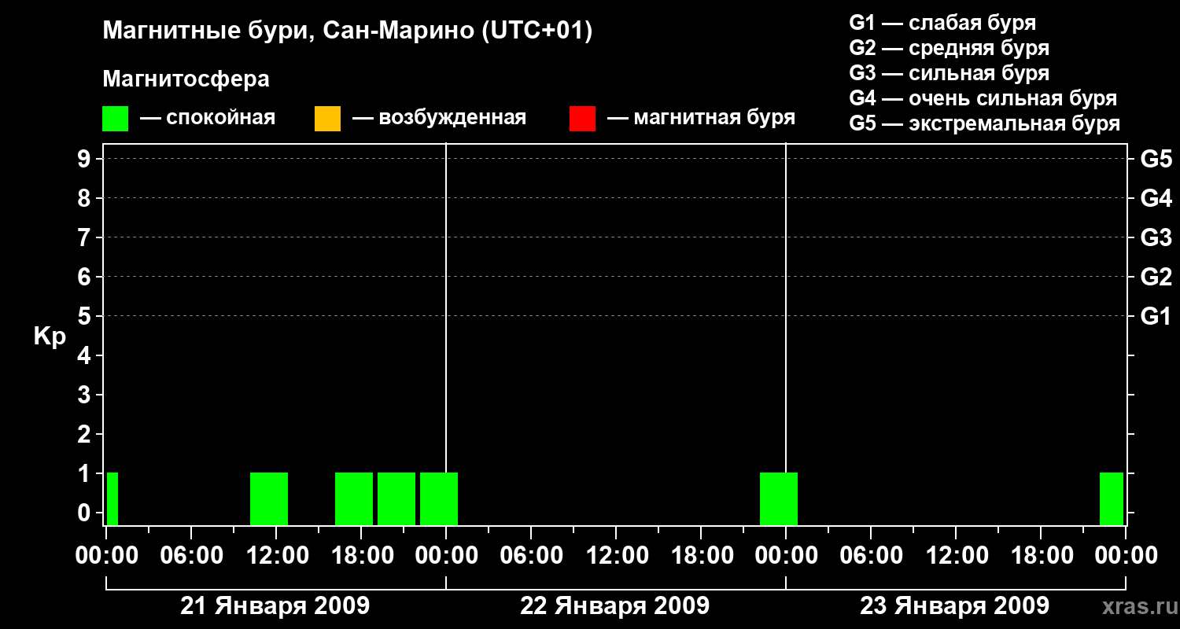This screenshot has height=629, width=1180.
Task: Select the 'G2 — средняя буря' legend line
Action: (x=949, y=48)
